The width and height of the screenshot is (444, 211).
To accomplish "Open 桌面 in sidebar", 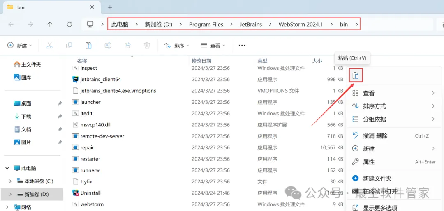I will coord(22,103).
